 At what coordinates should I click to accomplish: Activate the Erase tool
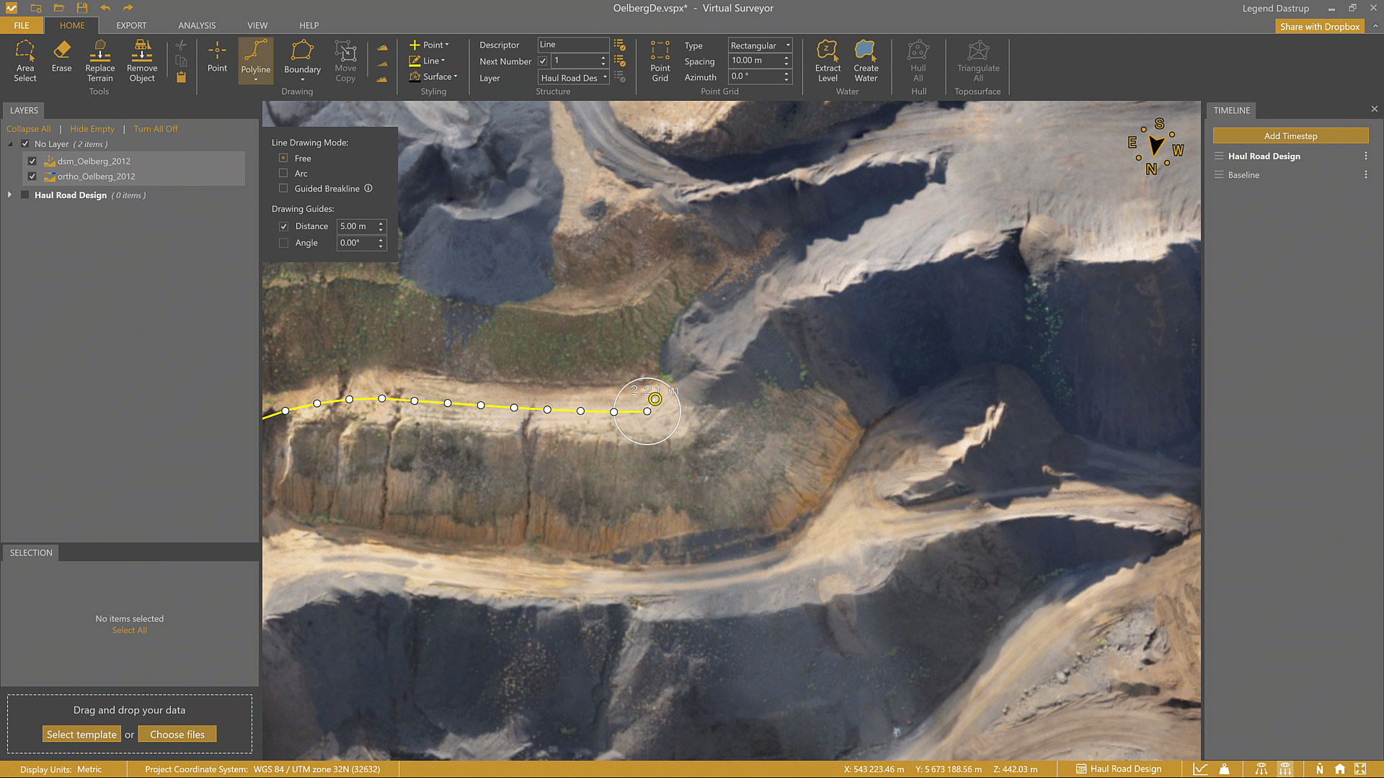[x=61, y=56]
